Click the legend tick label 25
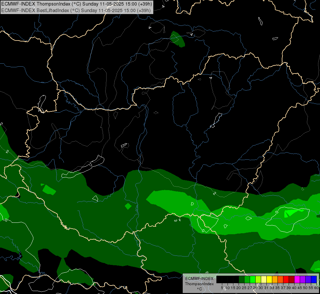320x294 pixels. pyautogui.click(x=244, y=288)
